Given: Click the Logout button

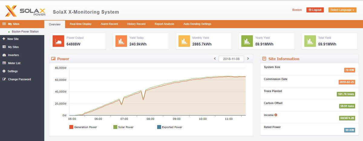Looking at the screenshot, I should pyautogui.click(x=315, y=10).
